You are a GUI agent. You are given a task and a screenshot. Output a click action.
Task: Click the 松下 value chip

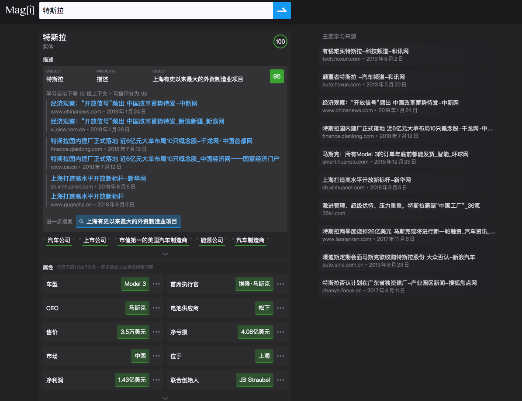(x=264, y=308)
